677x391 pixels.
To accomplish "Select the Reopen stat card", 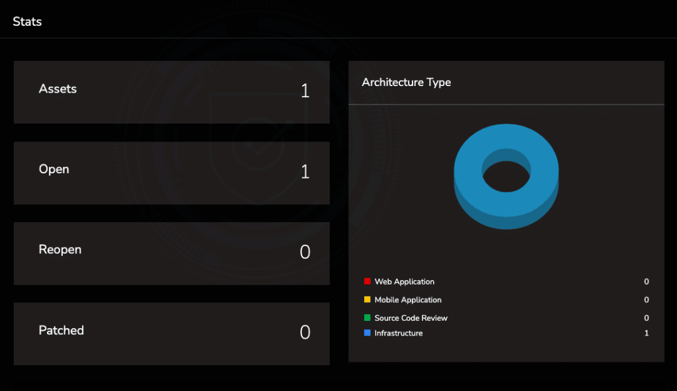I will 171,253.
